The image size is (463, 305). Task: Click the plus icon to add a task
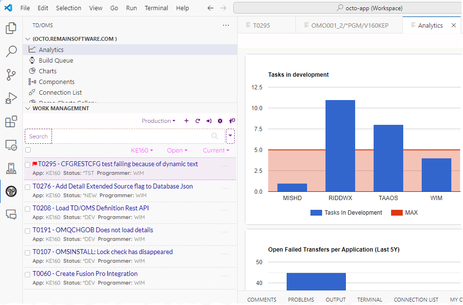pos(187,121)
